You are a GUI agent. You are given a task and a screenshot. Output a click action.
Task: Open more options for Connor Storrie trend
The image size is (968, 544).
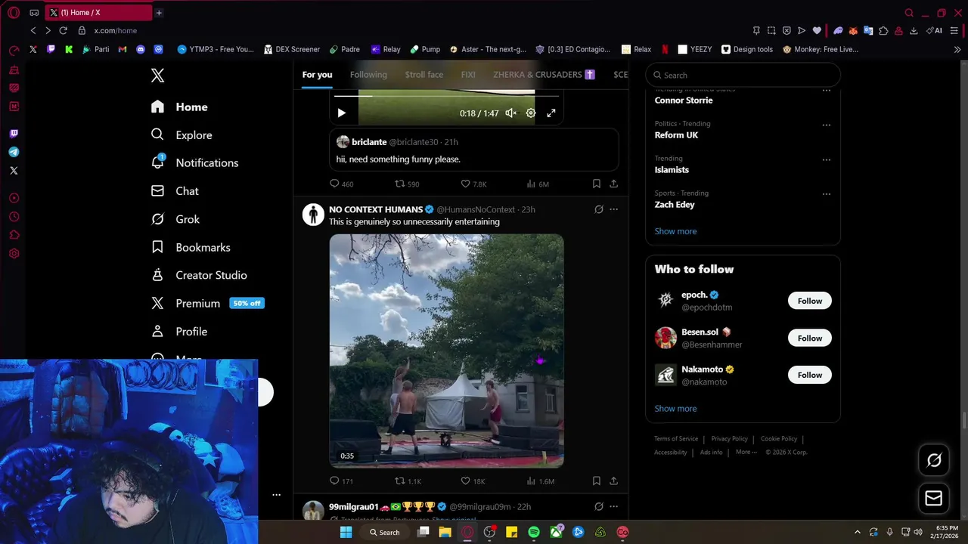[x=826, y=90]
